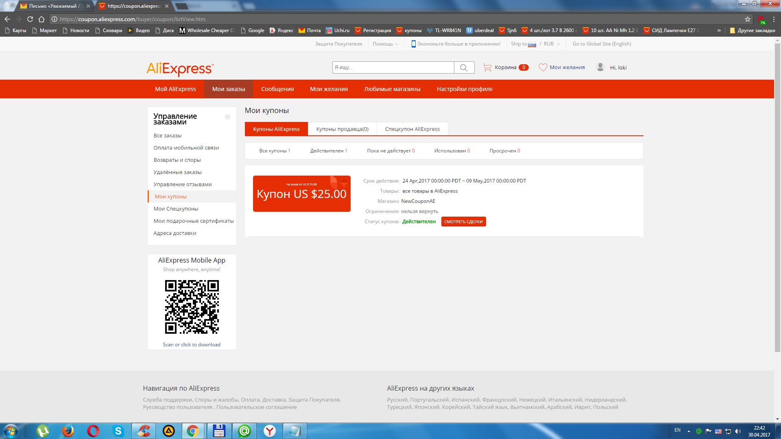The width and height of the screenshot is (781, 439).
Task: Reload the page with the refresh icon
Action: click(30, 19)
